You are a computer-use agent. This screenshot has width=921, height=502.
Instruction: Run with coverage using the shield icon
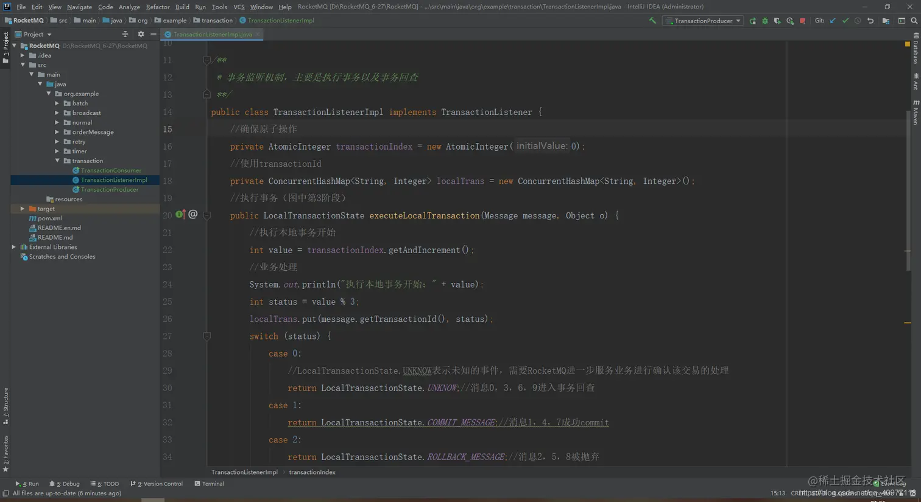[777, 21]
